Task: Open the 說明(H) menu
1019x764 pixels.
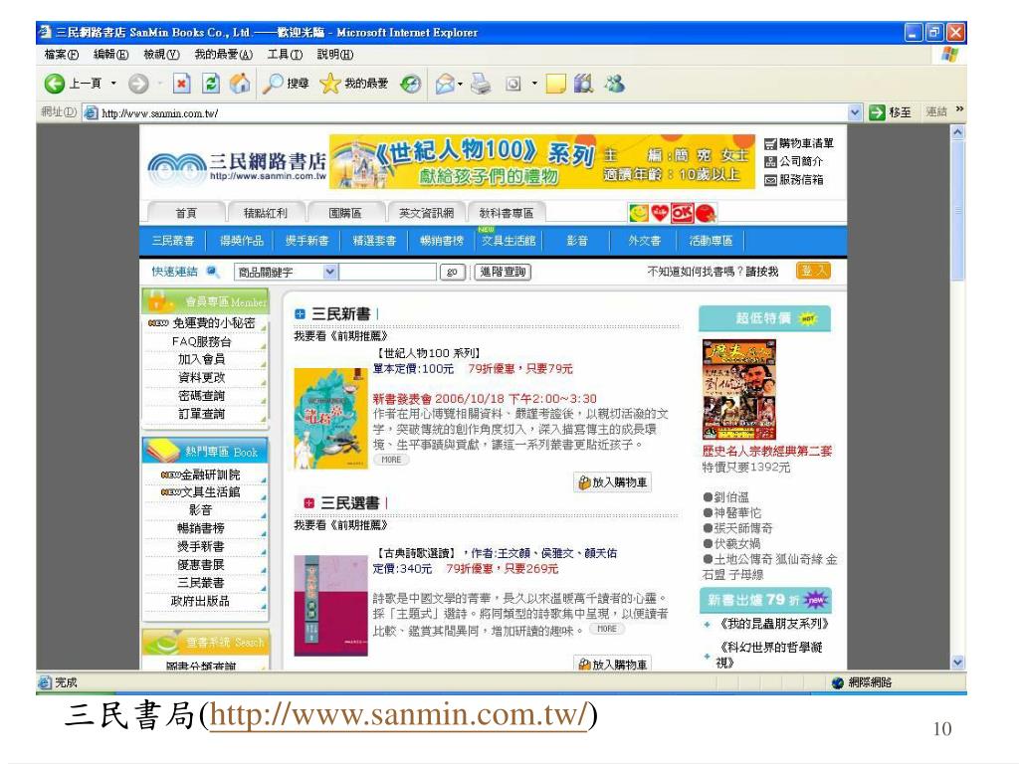Action: [335, 55]
